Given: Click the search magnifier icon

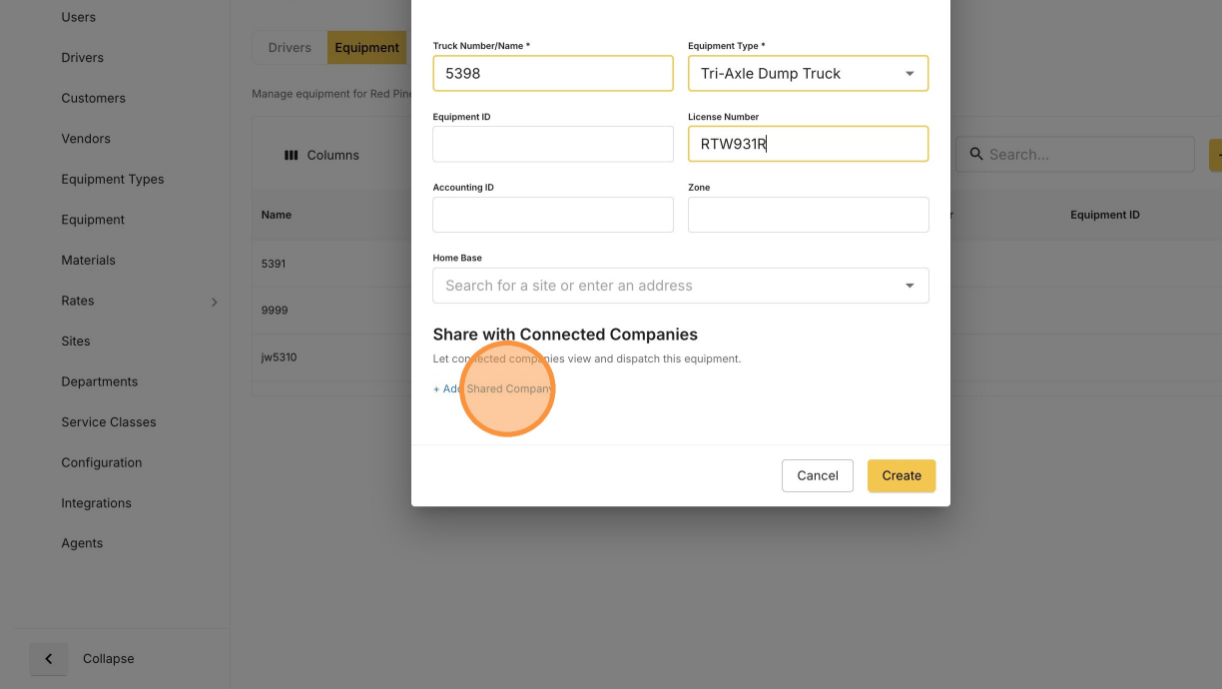Looking at the screenshot, I should [x=974, y=154].
